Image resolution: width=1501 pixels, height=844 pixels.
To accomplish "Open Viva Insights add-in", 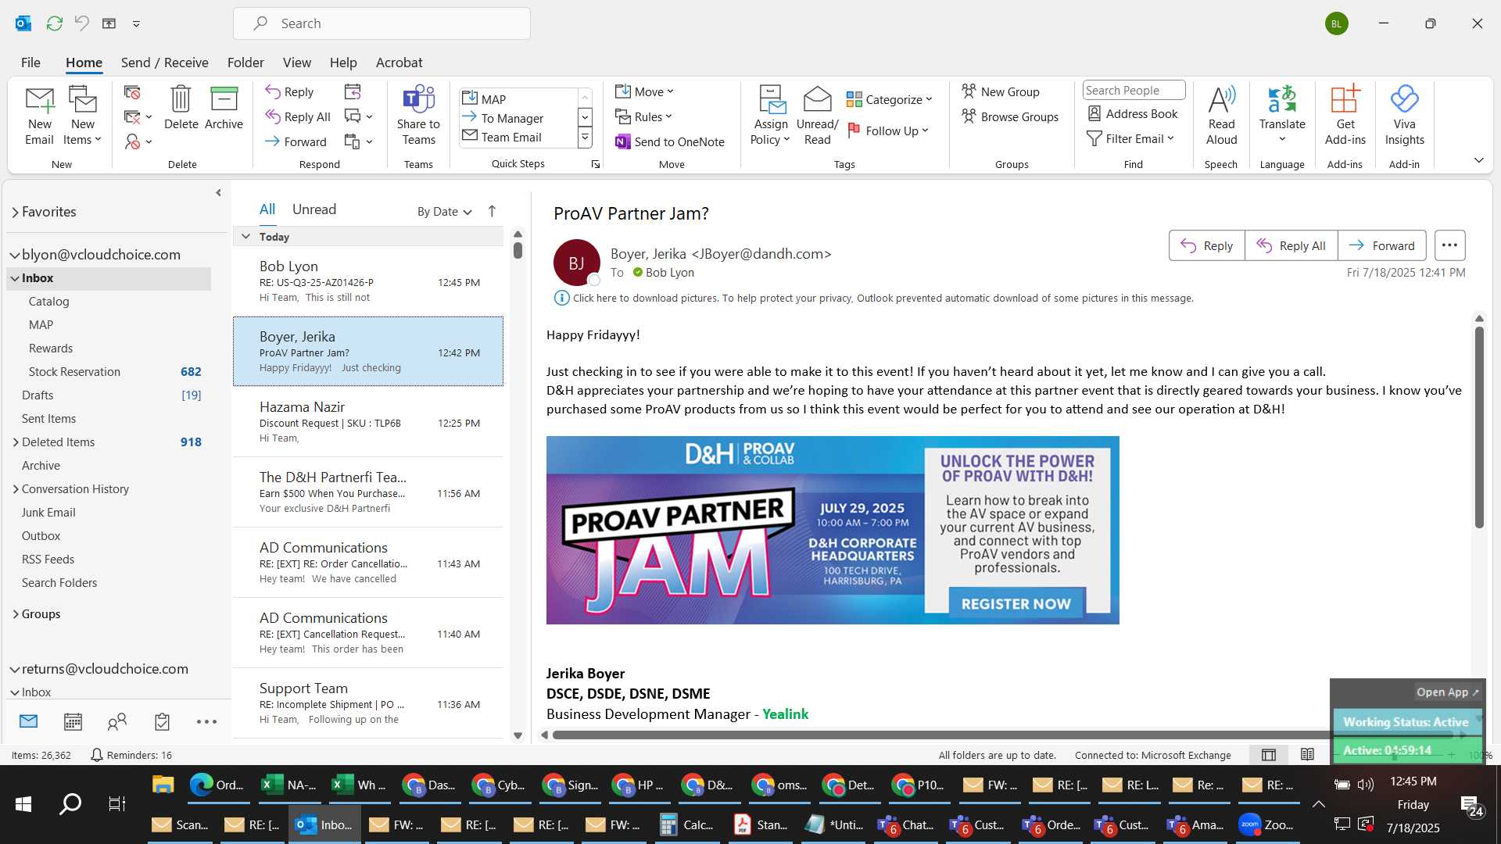I will [x=1404, y=116].
